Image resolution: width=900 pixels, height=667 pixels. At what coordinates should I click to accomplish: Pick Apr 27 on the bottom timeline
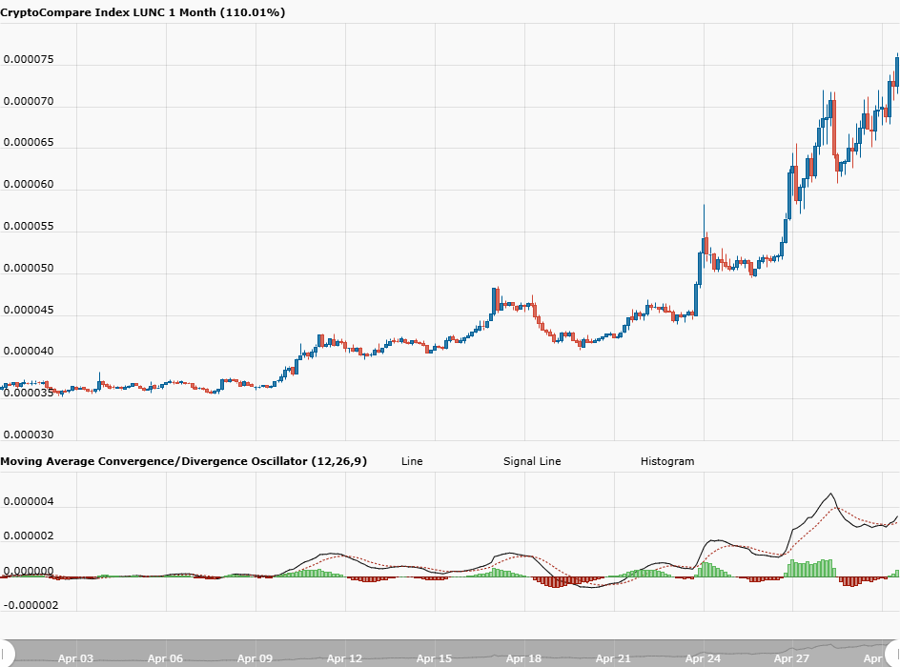click(x=792, y=658)
